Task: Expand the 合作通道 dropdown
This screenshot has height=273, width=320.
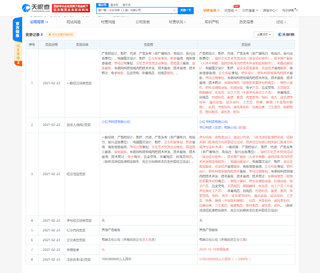Action: click(x=252, y=10)
